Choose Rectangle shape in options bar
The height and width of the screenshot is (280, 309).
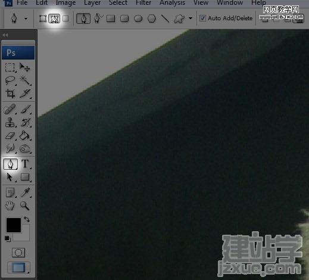[111, 18]
